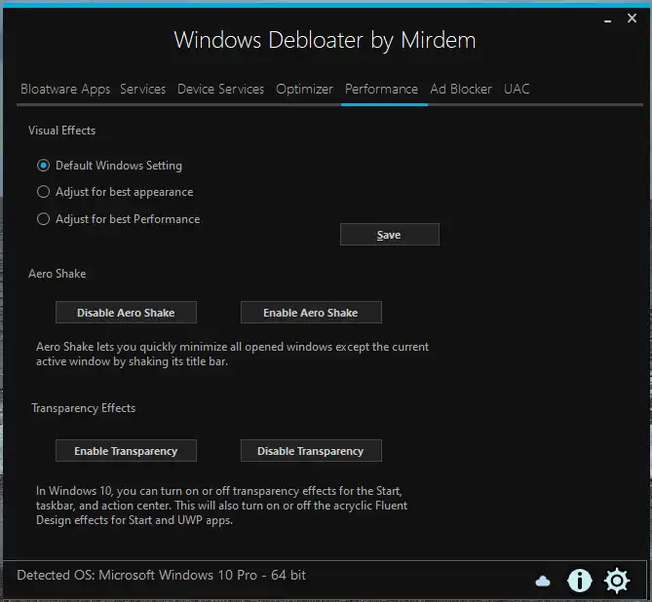This screenshot has width=652, height=602.
Task: Minimize the Windows Debloater window
Action: pyautogui.click(x=607, y=19)
